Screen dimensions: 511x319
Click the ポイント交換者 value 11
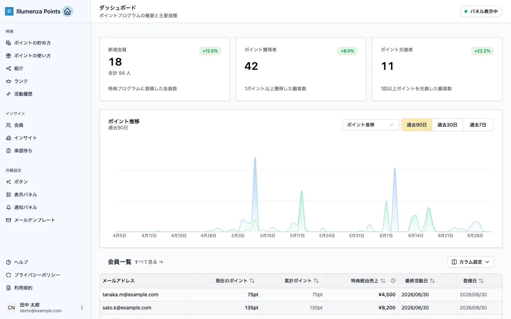tap(388, 66)
